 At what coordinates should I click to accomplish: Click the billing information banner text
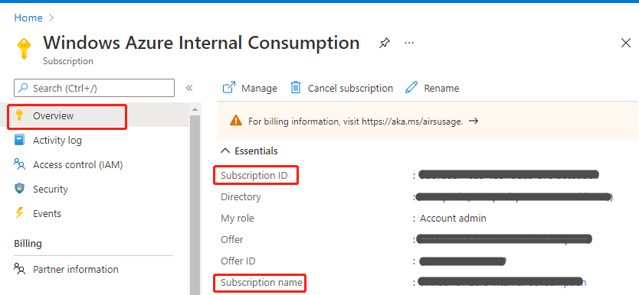click(356, 121)
